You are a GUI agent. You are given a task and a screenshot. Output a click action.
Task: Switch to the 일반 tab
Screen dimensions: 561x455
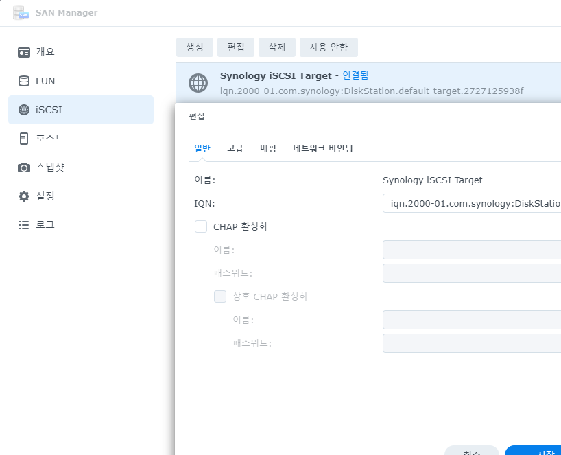[x=202, y=148]
